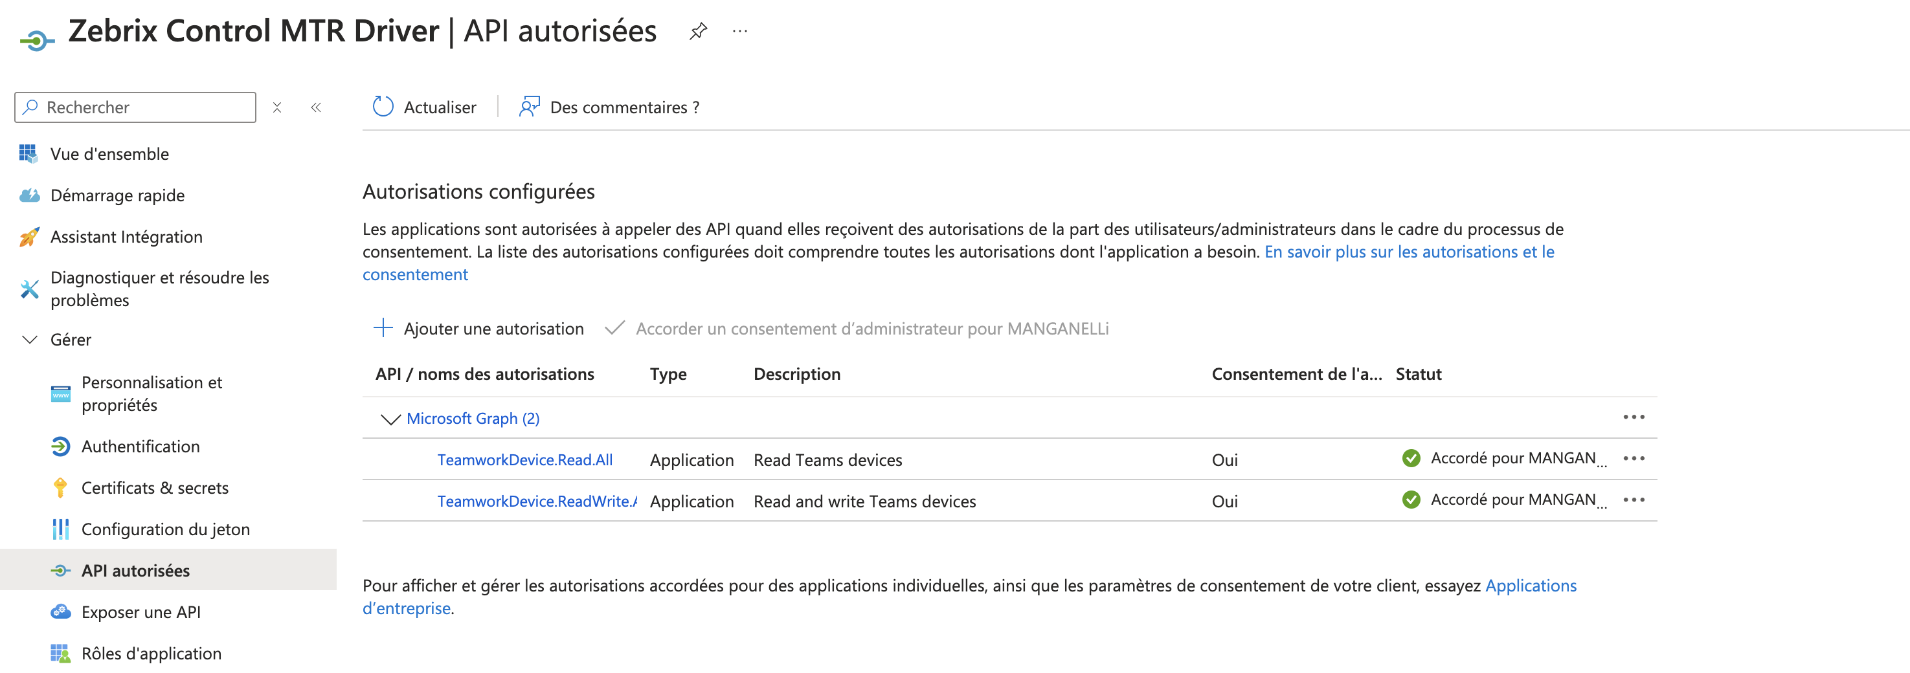Pin the Zebrix Control MTR Driver page

click(x=698, y=31)
